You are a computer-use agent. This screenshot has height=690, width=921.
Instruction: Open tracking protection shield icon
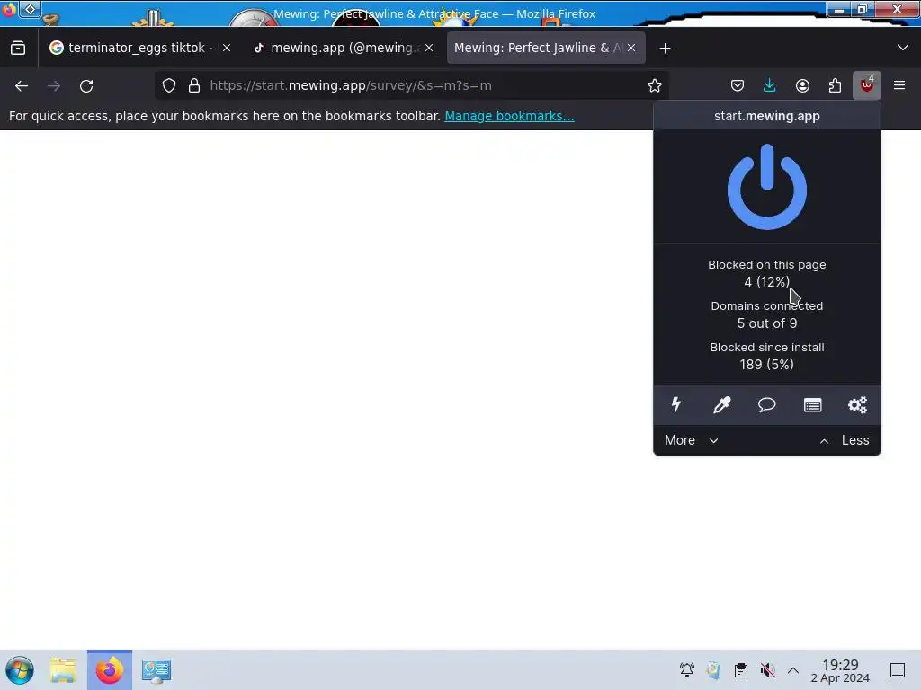click(x=169, y=85)
